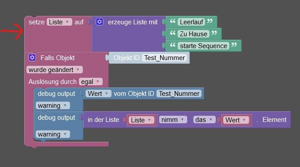
Task: Edit the 'starte Sequence' text field
Action: [203, 46]
